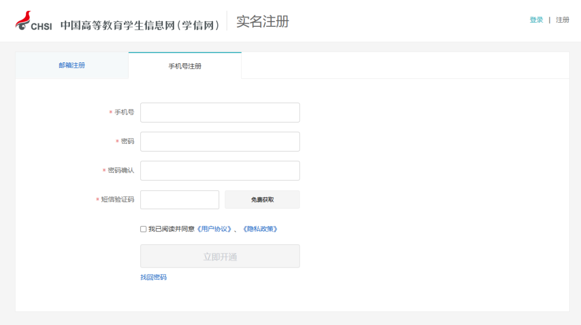Image resolution: width=581 pixels, height=325 pixels.
Task: Click the 短信验证码 field label
Action: [118, 199]
